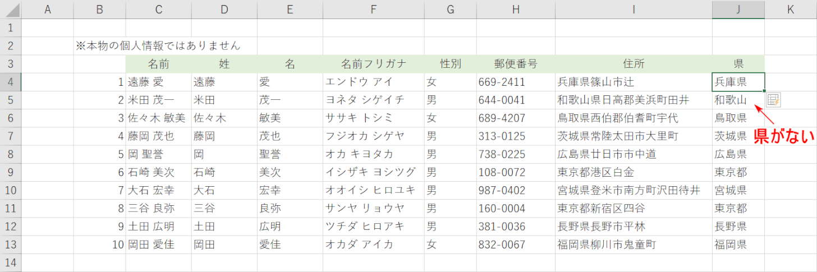Viewport: 817px width, 272px height.
Task: Select postal code 313-0125
Action: (x=516, y=136)
